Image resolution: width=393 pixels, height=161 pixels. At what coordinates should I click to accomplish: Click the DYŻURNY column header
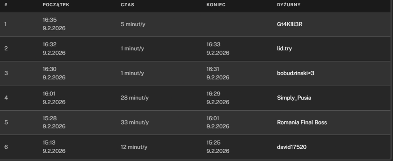(x=289, y=5)
